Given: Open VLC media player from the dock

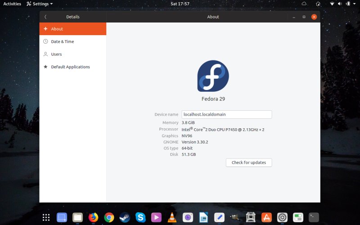Looking at the screenshot, I should 172,218.
